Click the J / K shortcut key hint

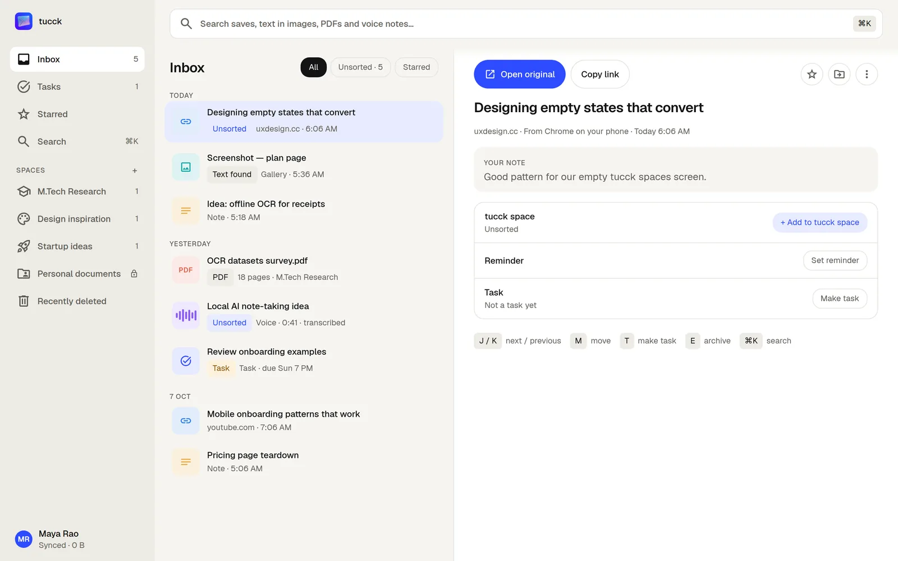[488, 341]
